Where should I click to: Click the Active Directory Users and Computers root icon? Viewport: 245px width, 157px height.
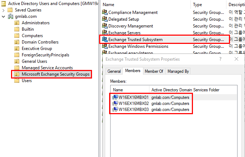click(4, 4)
